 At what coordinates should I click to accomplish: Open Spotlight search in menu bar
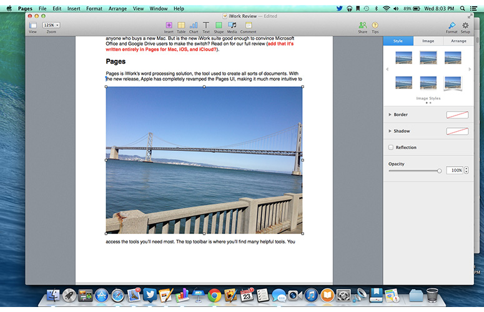pyautogui.click(x=462, y=8)
